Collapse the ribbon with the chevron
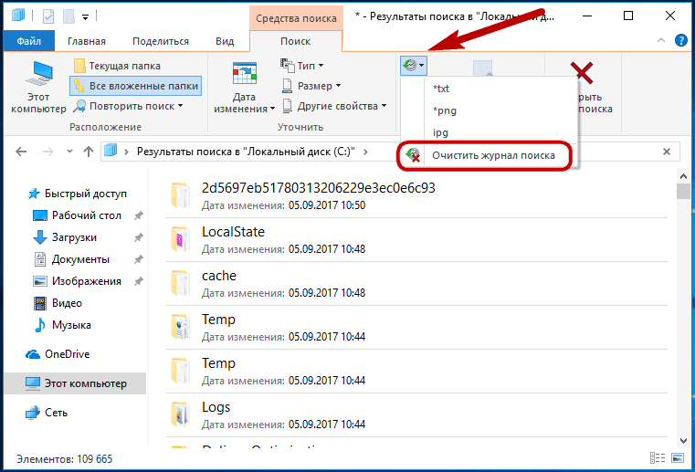Screen dimensions: 695x472 pos(661,40)
